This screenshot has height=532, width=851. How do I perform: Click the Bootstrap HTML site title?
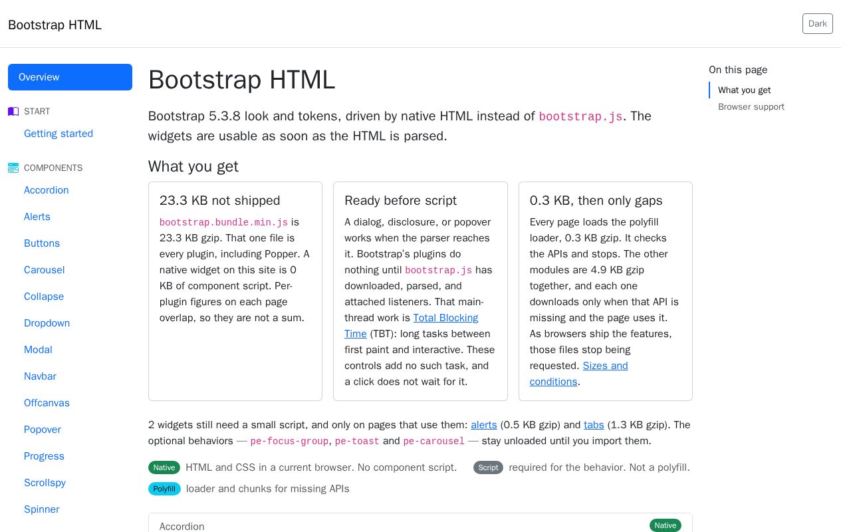click(x=55, y=25)
